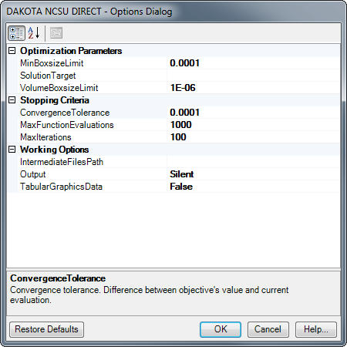Collapse the Optimization Parameters section
Screen dimensions: 347x347
12,50
